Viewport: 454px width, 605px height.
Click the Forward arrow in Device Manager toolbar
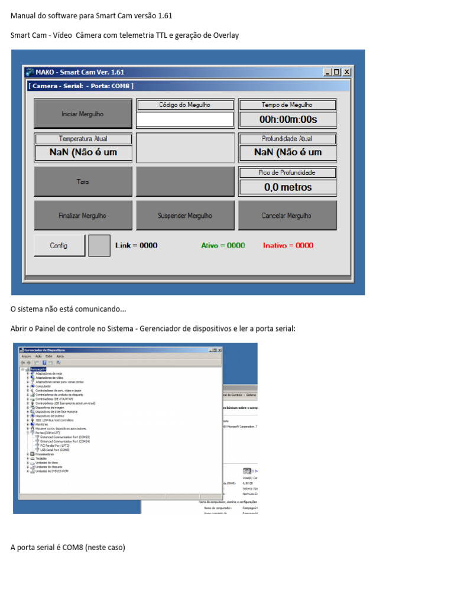(x=28, y=363)
